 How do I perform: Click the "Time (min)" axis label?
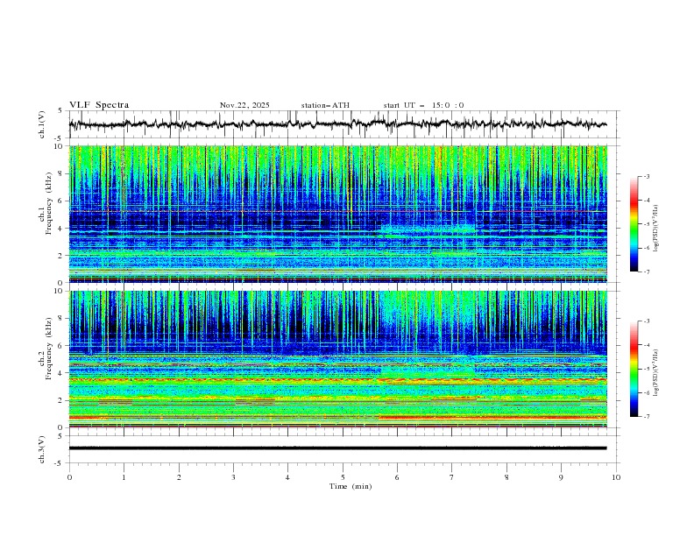click(351, 486)
